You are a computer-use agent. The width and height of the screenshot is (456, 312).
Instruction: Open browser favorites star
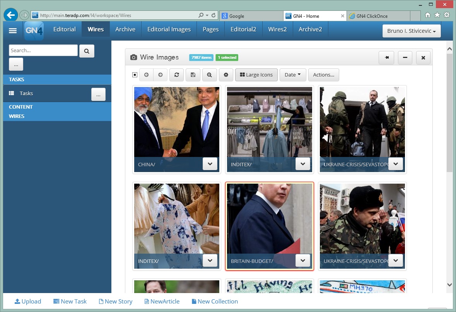coord(437,15)
